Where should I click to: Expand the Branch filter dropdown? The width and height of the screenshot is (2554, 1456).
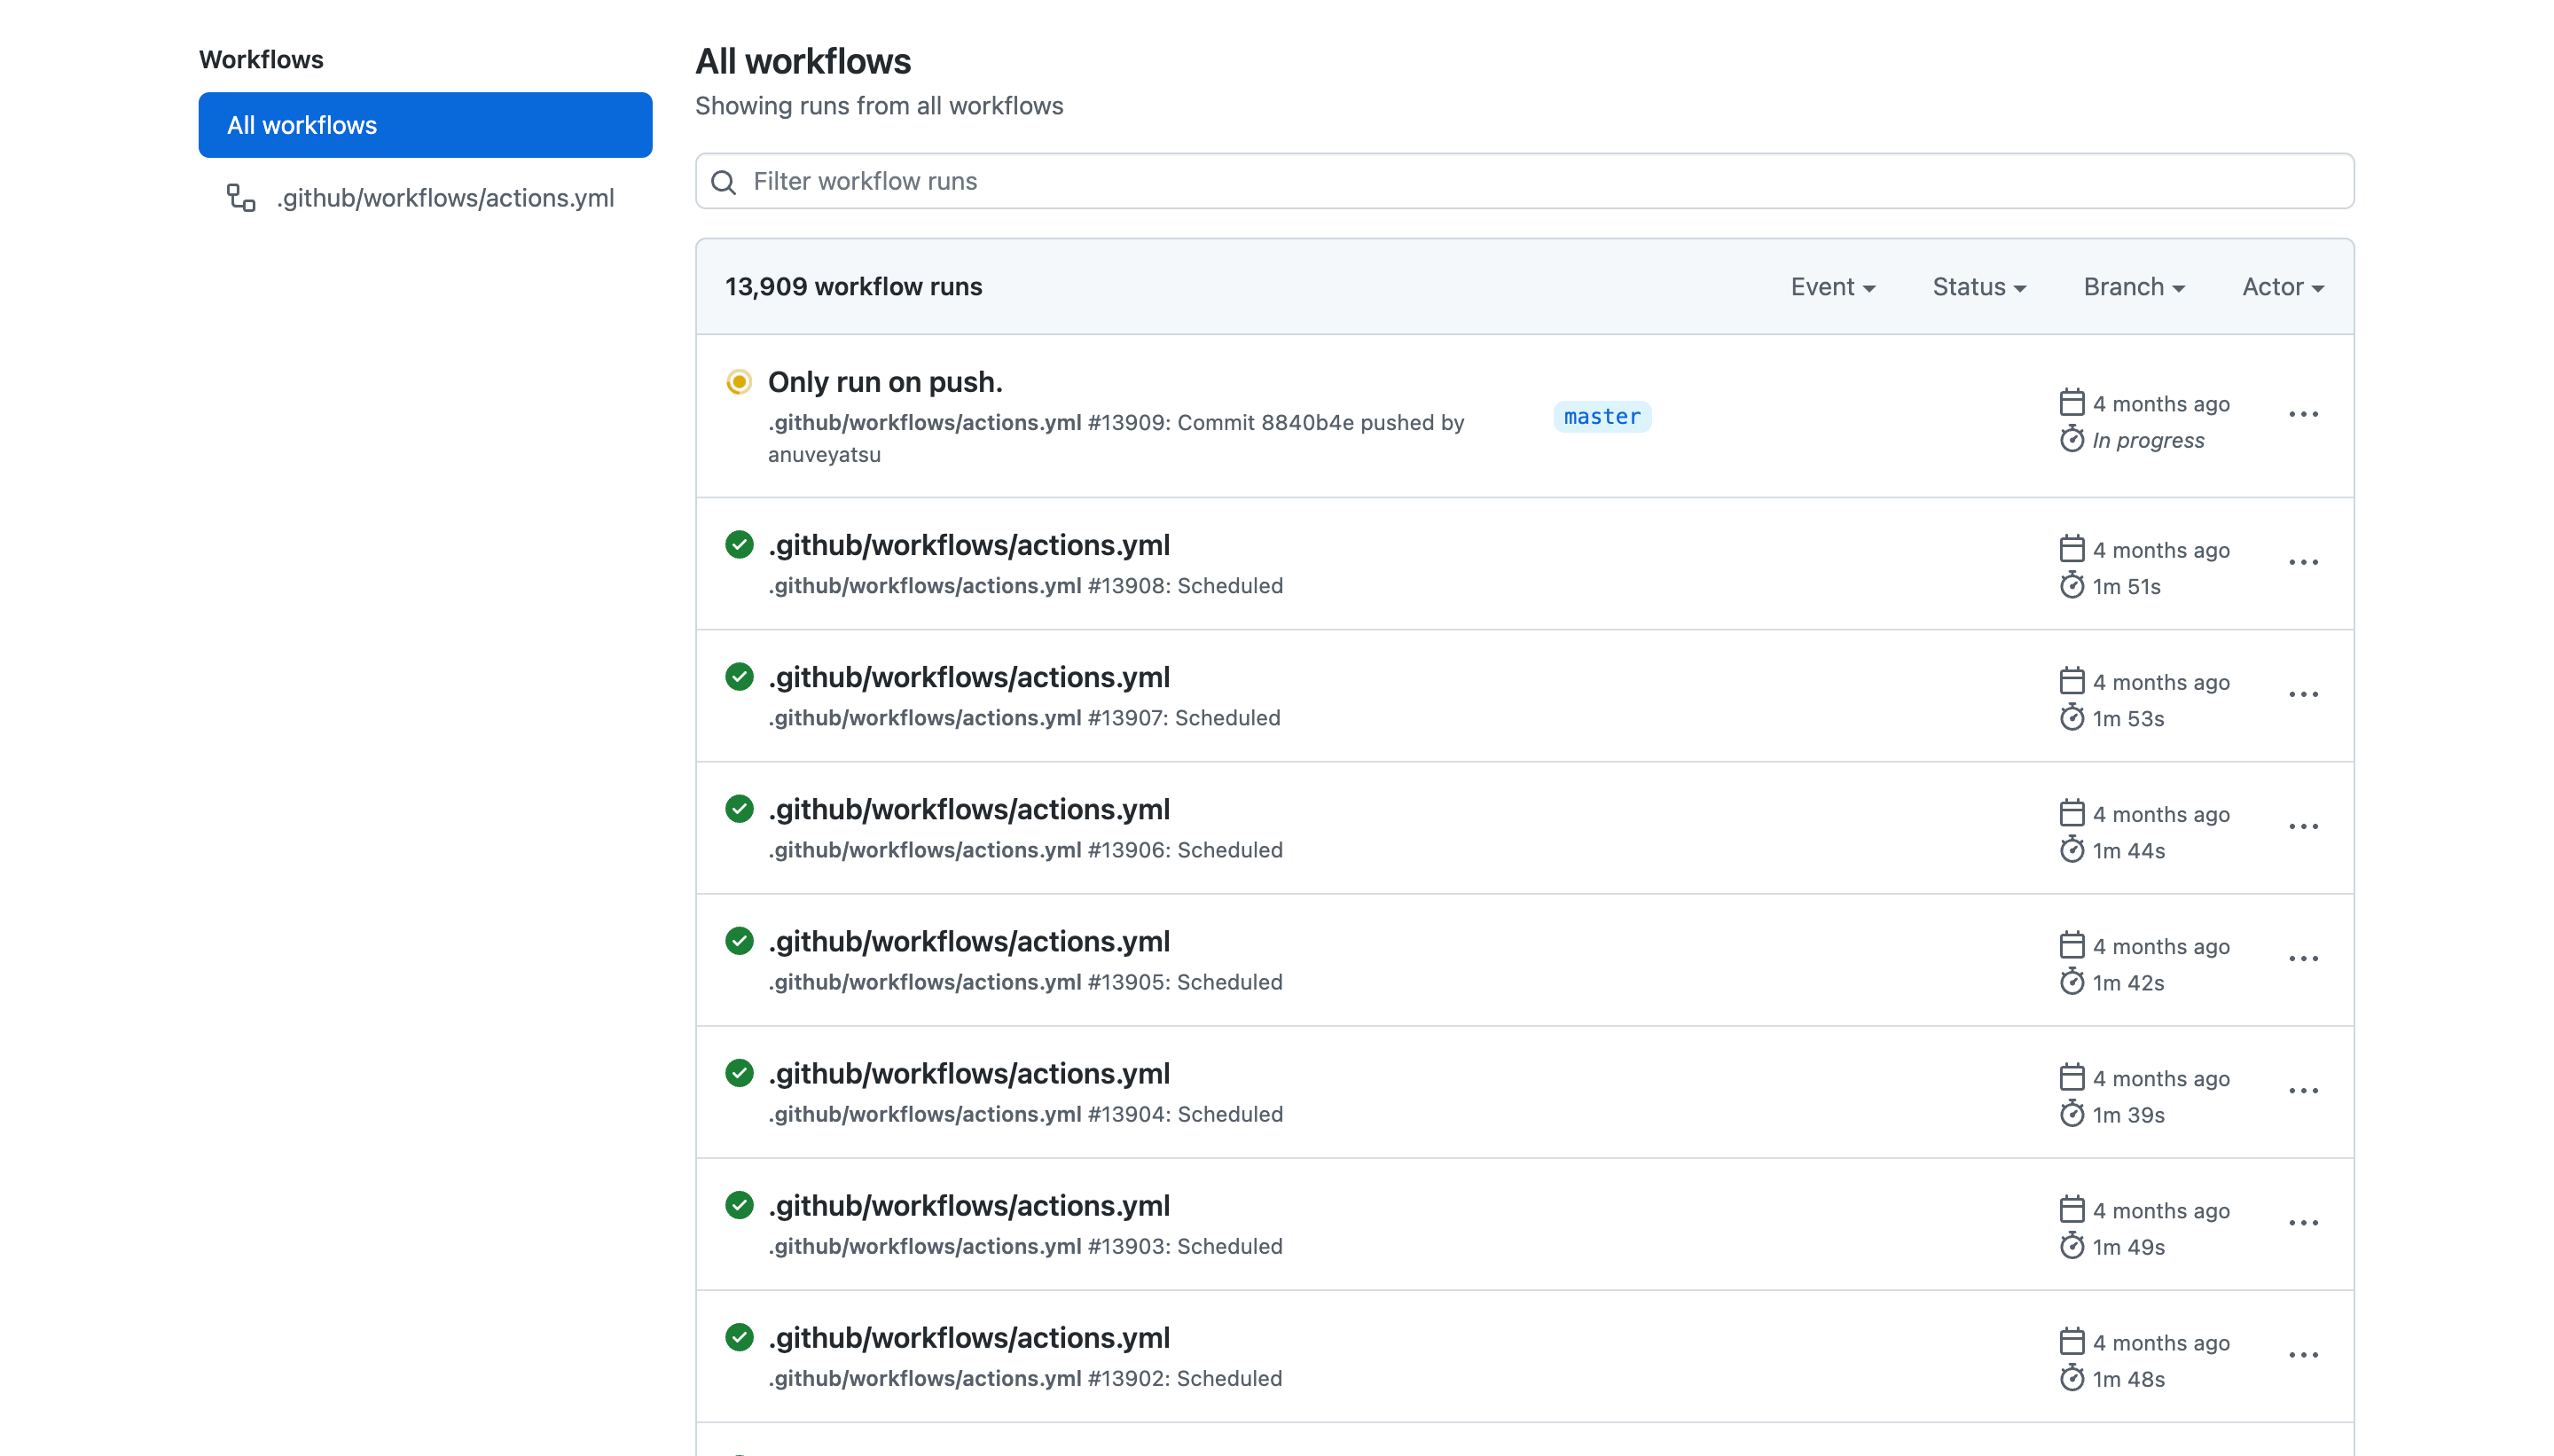[2131, 286]
